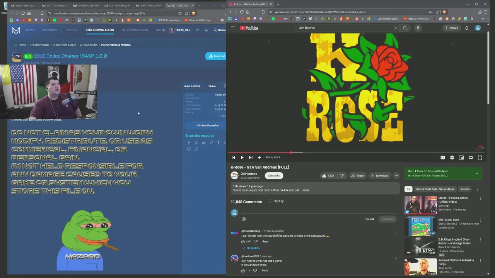Dislike the K-Rose video
Viewport: 495px width, 278px height.
[x=341, y=176]
